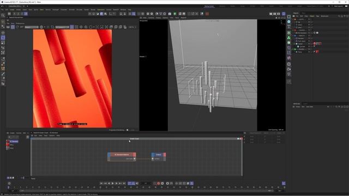Open RenderView zoom percentage field
Screen dimensions: 349x196
click(x=132, y=27)
